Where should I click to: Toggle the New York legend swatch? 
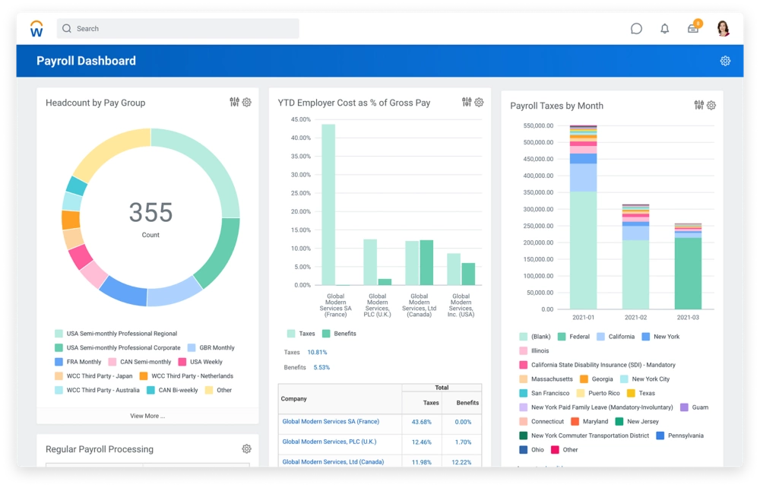pos(645,336)
